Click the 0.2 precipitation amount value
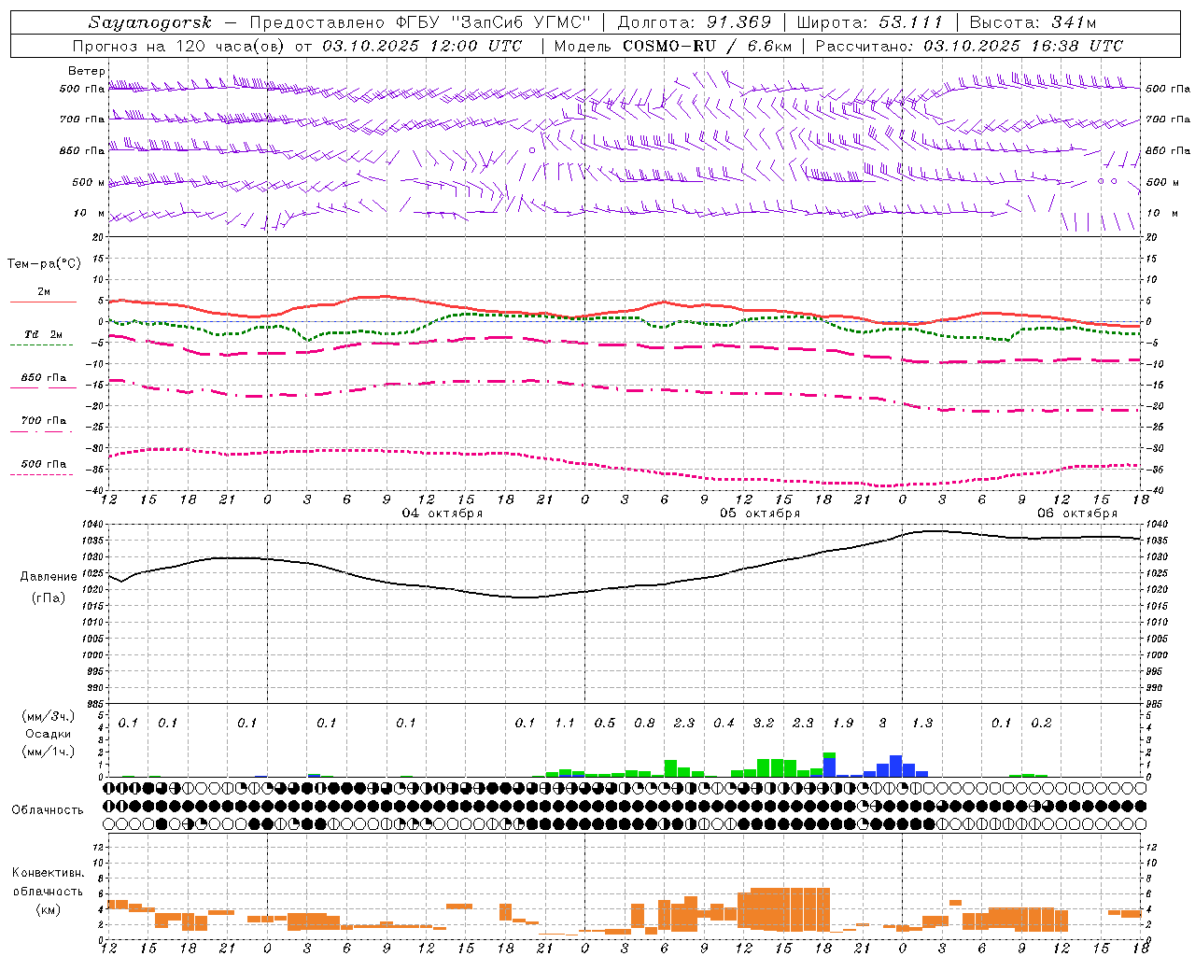 click(1041, 724)
